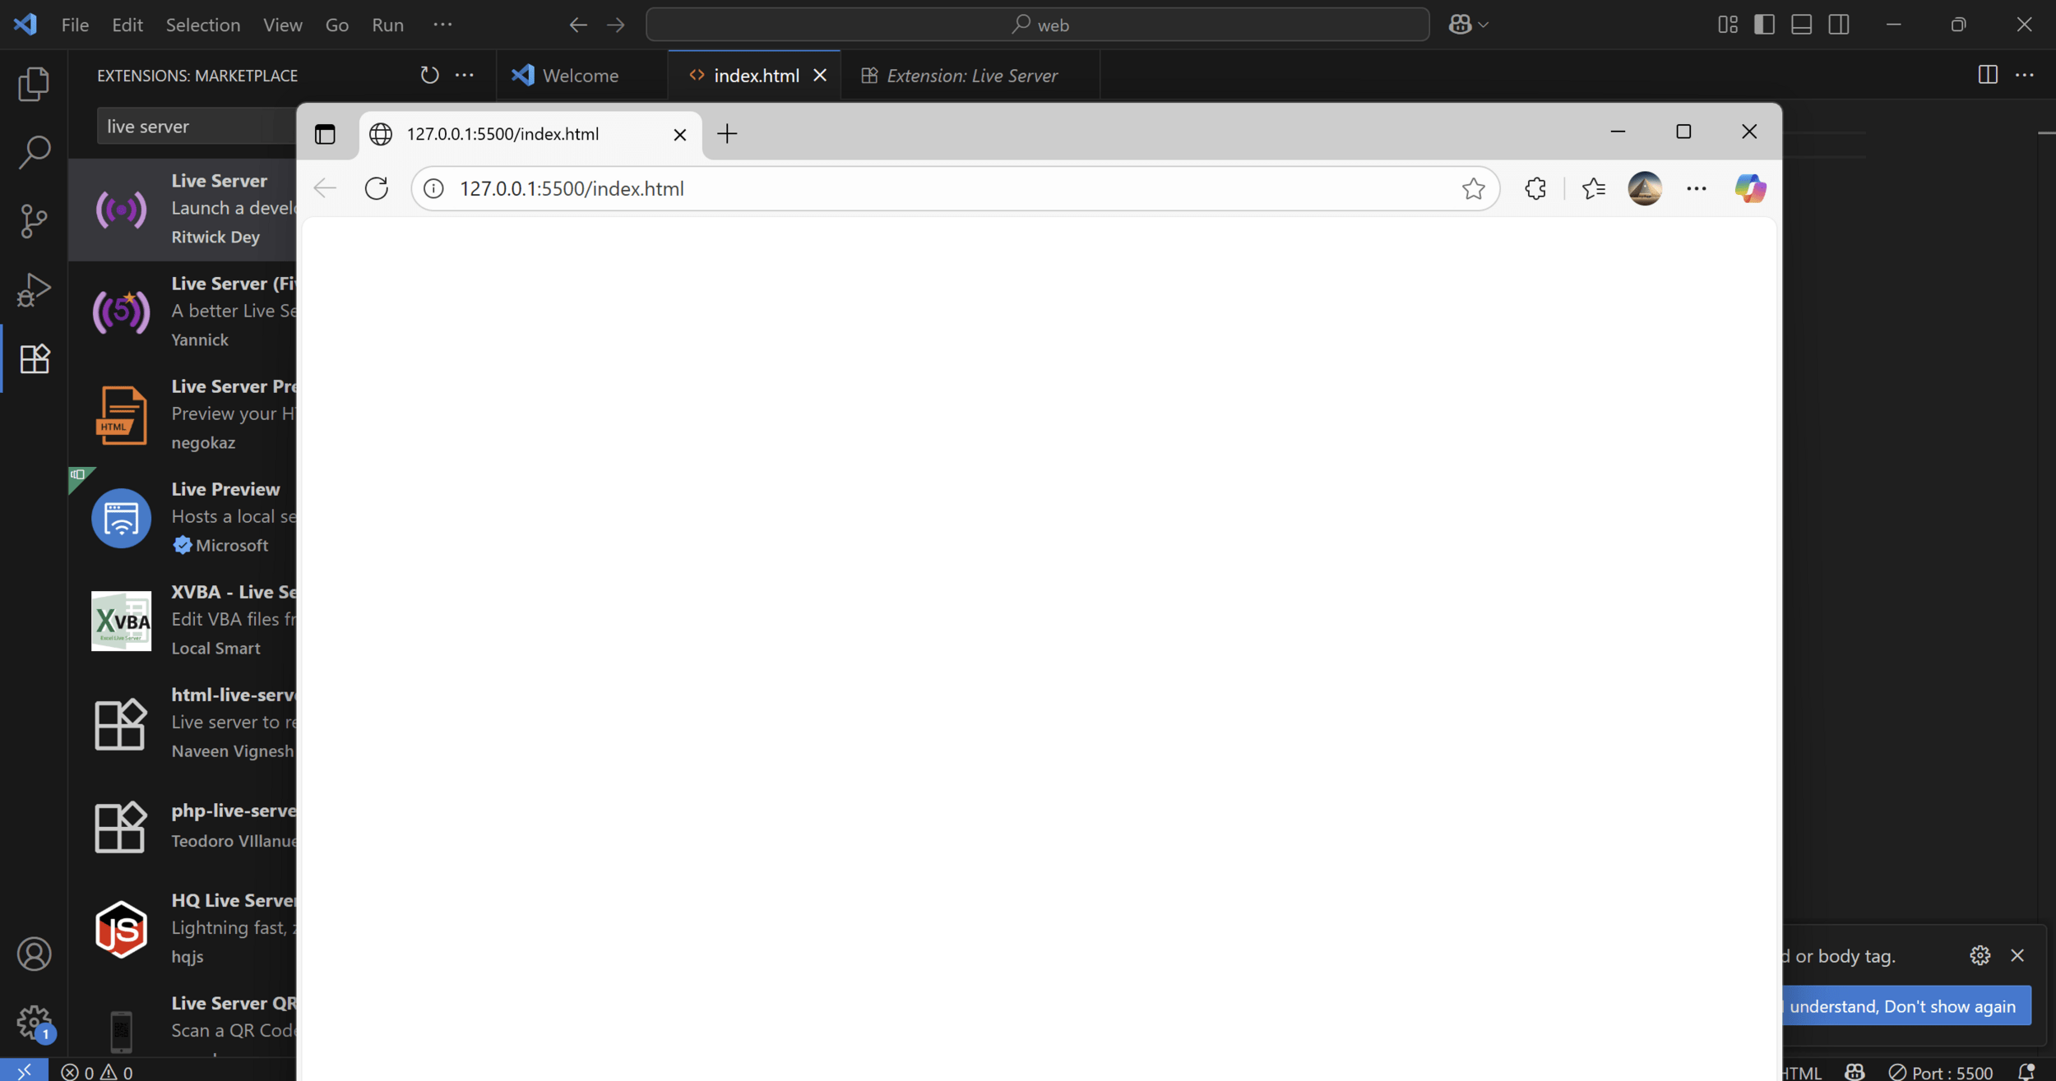Refresh the extensions marketplace list
Screen dimensions: 2056x1081
point(429,76)
